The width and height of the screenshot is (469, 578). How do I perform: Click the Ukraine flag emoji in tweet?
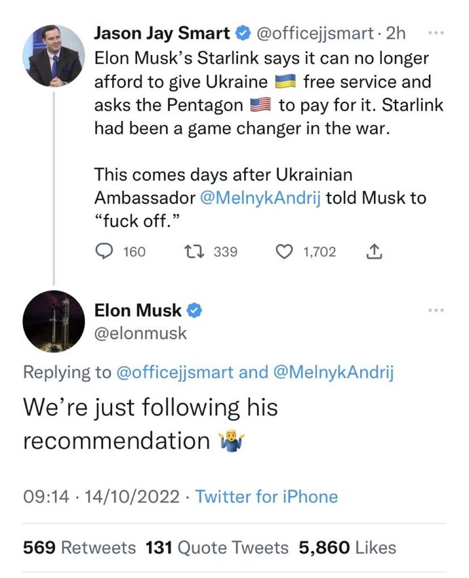pos(285,81)
